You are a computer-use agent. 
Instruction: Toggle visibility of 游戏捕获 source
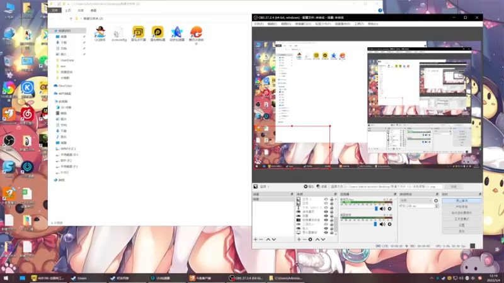(x=326, y=212)
